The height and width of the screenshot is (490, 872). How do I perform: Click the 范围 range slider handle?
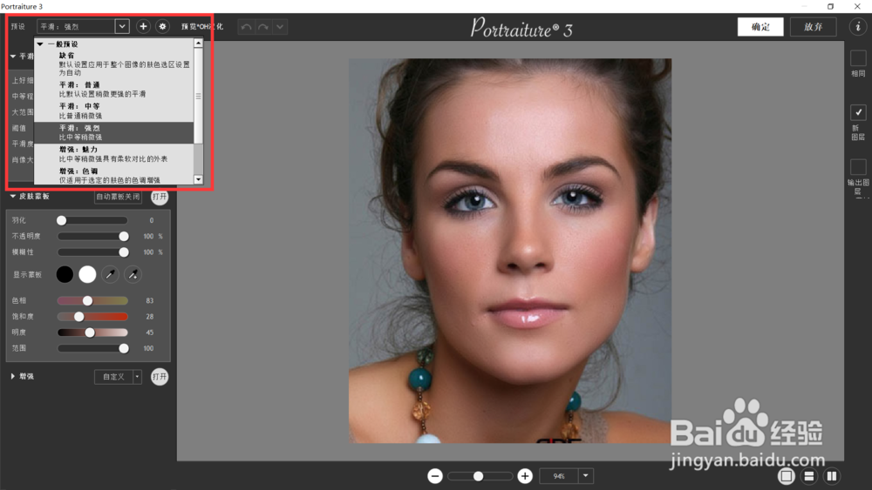click(124, 348)
